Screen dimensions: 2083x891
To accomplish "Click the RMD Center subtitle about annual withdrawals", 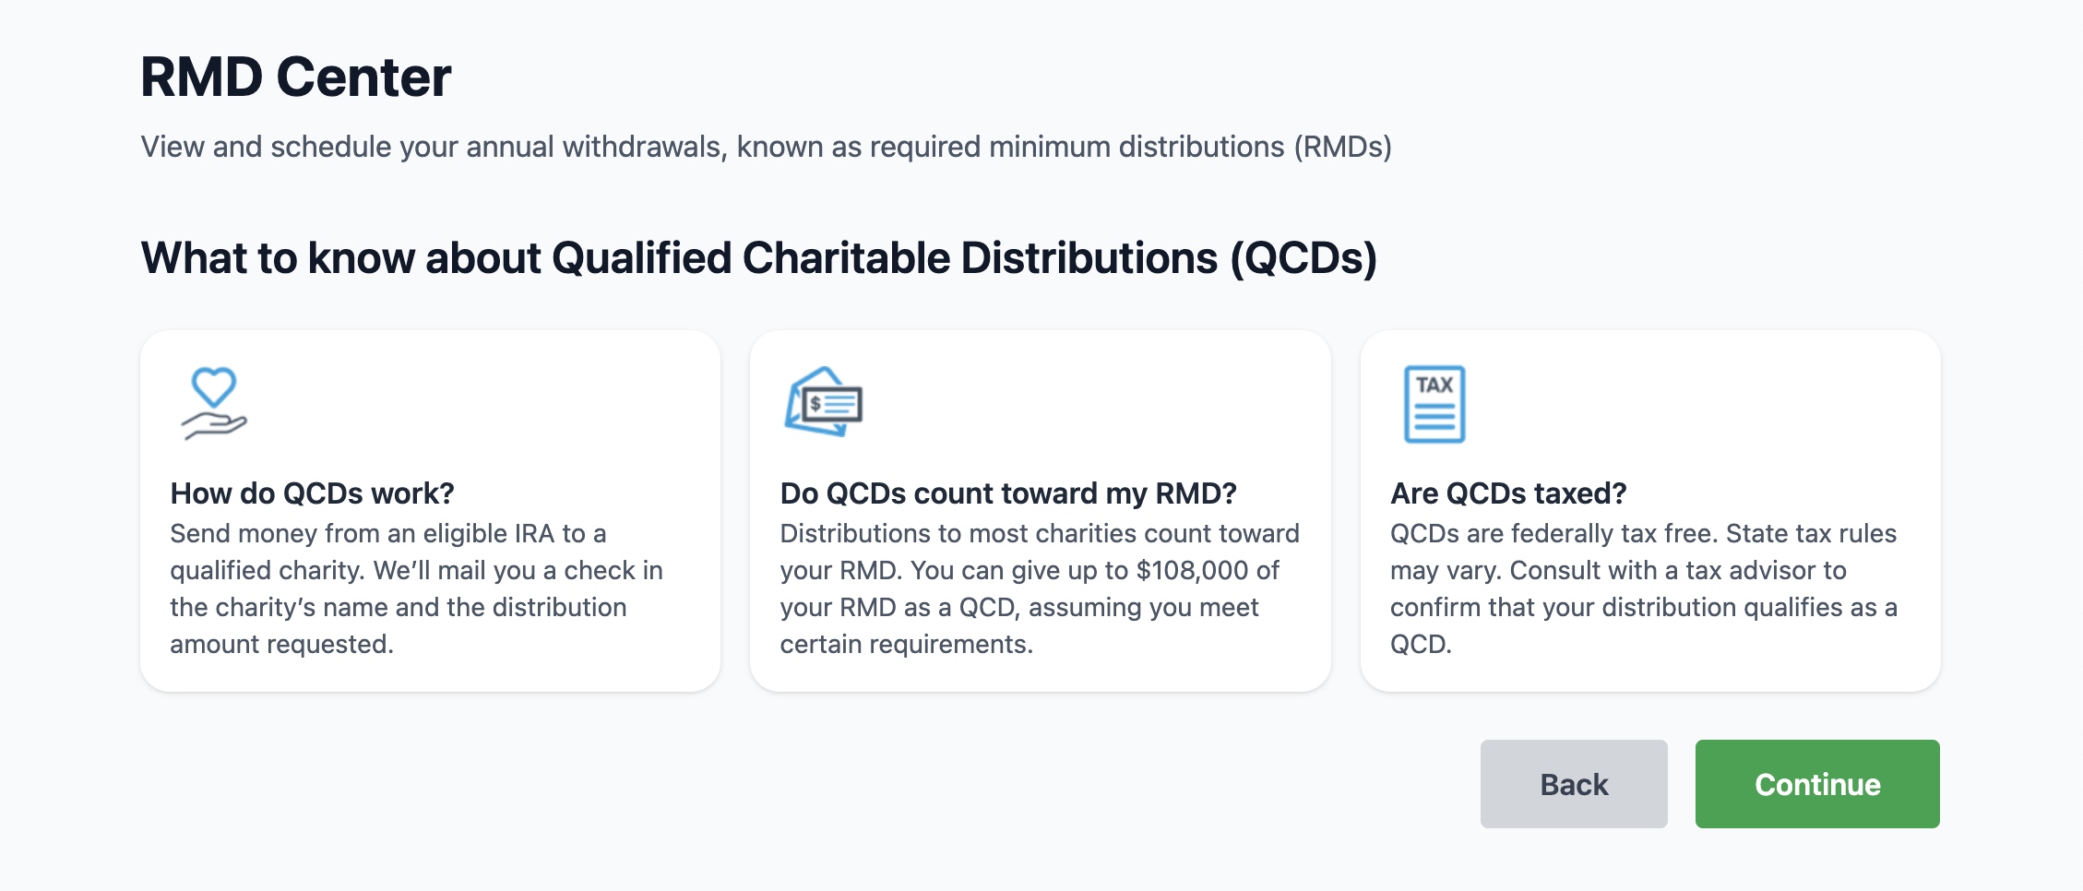I will tap(766, 147).
